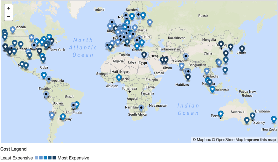This screenshot has height=162, width=278.
Task: Click the pin in Chile
Action: tap(52, 116)
